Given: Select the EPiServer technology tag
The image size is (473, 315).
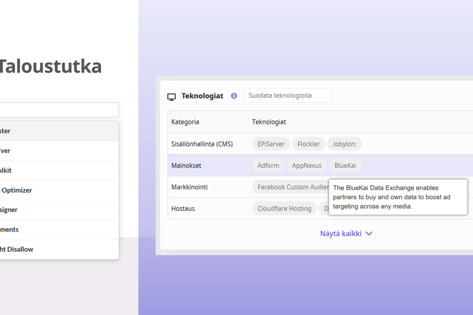Looking at the screenshot, I should click(271, 144).
